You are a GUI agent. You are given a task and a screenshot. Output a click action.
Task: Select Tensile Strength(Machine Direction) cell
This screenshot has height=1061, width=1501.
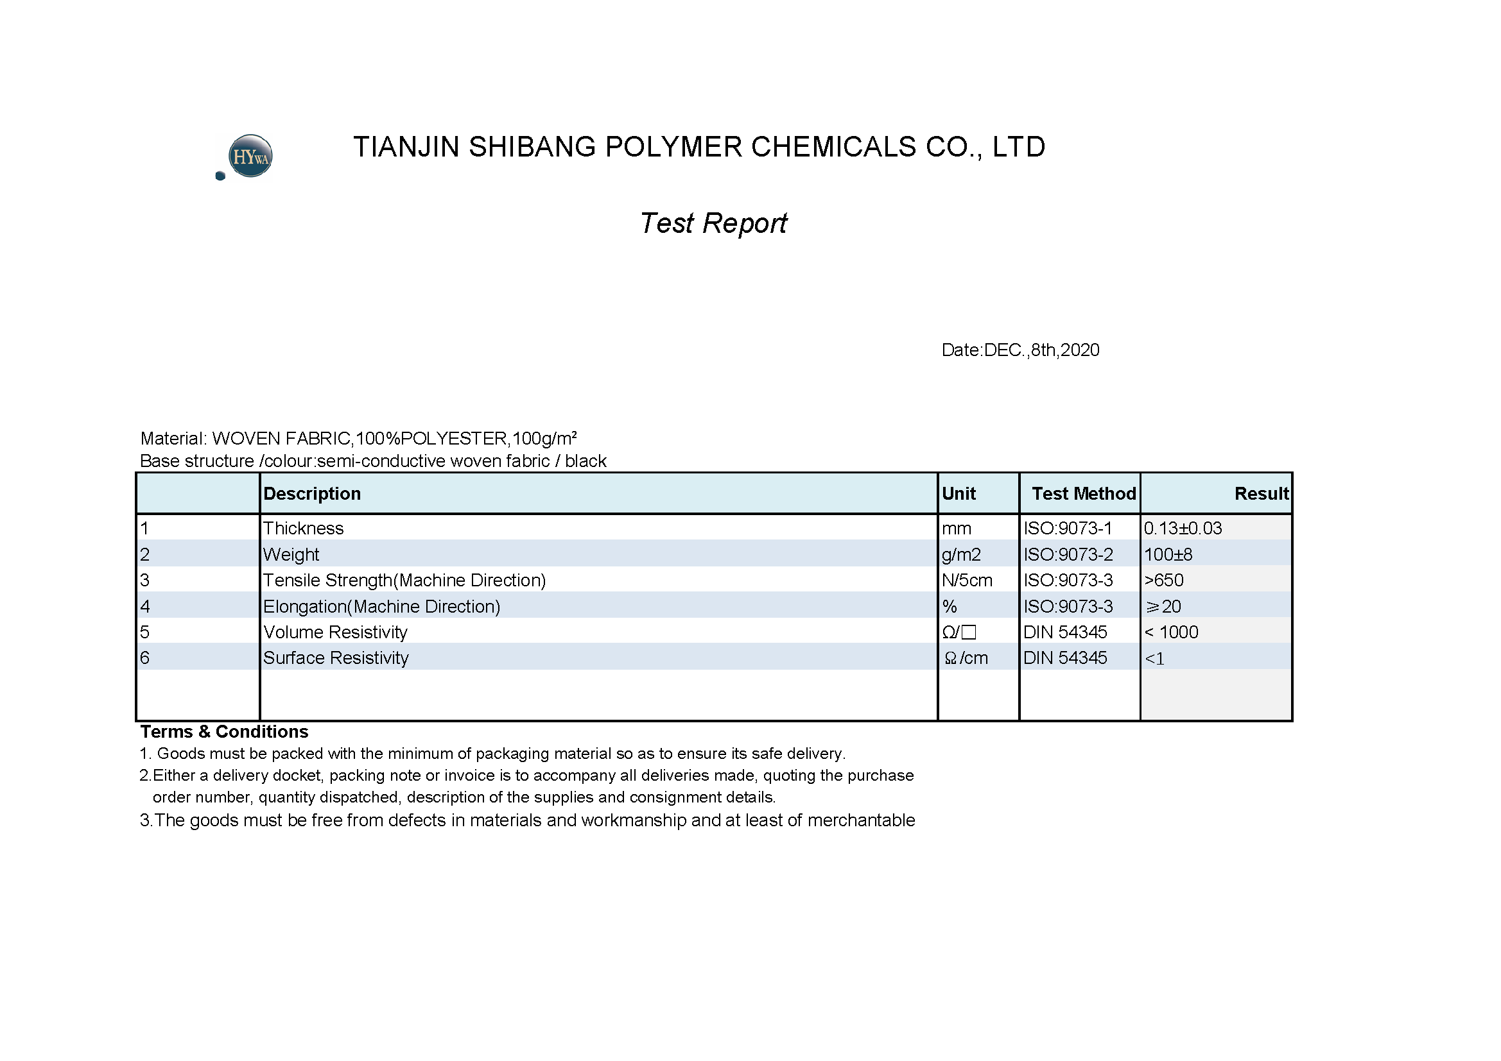pyautogui.click(x=404, y=580)
